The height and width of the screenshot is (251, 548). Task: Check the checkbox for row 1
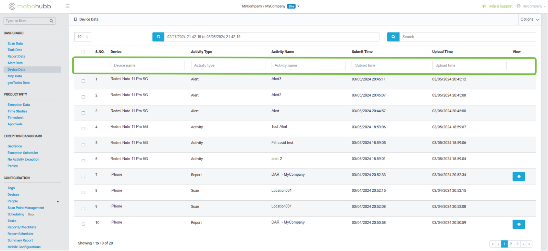click(x=83, y=81)
